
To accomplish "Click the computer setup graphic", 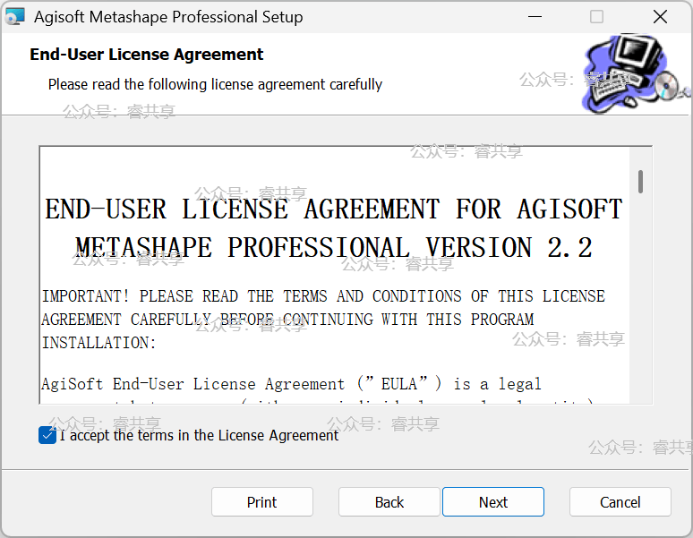I will [x=635, y=73].
